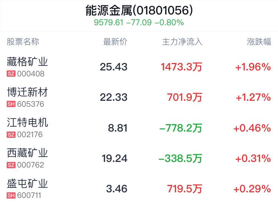Select the 江特电机 stock name
The width and height of the screenshot is (278, 209).
coord(27,123)
